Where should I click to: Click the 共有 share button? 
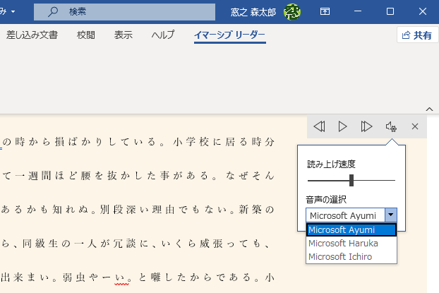point(417,35)
